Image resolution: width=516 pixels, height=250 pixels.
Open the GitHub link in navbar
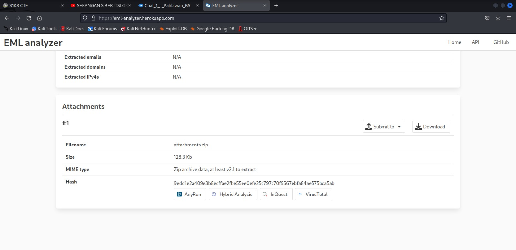[x=501, y=42]
